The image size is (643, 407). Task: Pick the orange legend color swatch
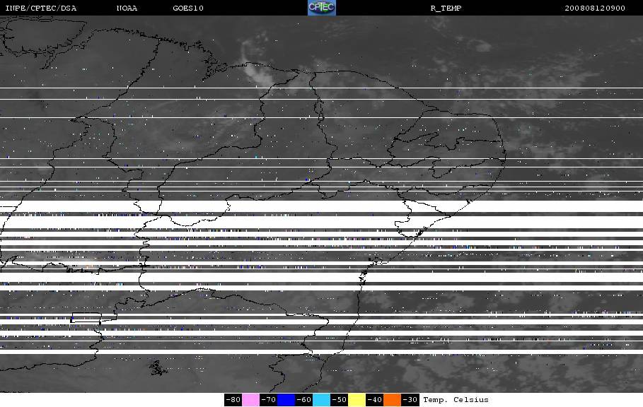(x=392, y=400)
